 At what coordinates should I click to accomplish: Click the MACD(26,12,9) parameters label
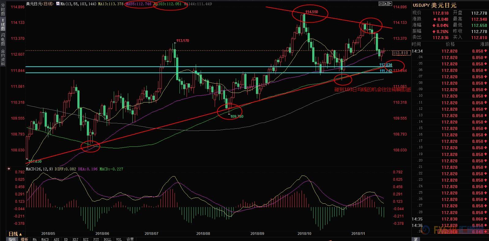pyautogui.click(x=39, y=169)
